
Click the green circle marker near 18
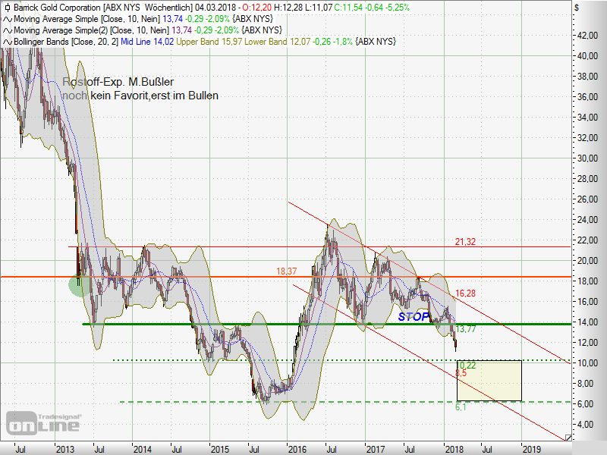pos(79,285)
